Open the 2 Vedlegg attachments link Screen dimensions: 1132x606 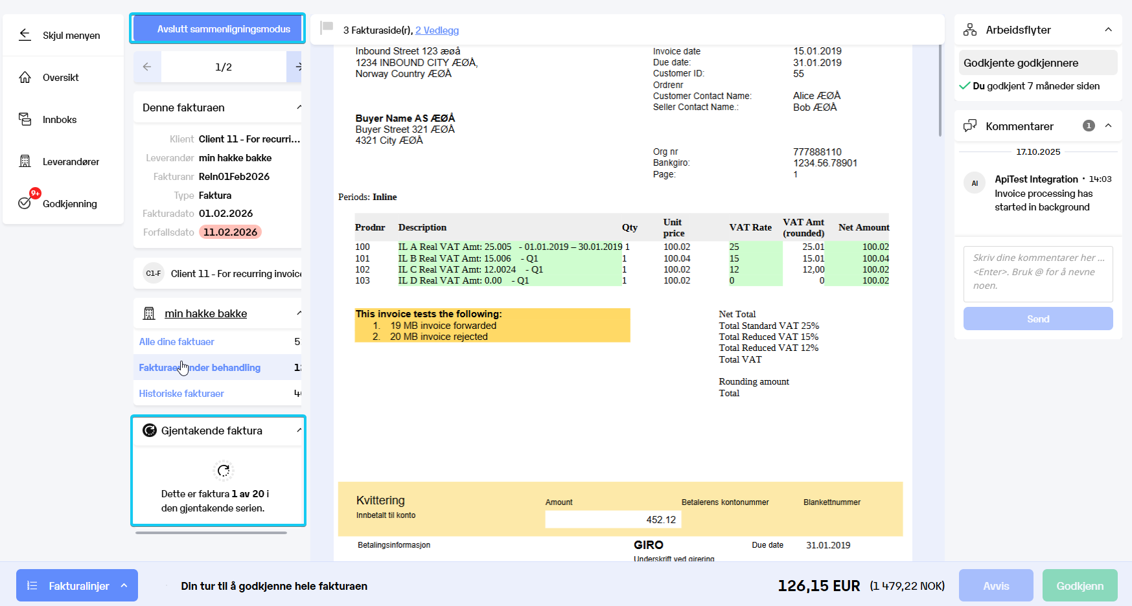point(437,30)
